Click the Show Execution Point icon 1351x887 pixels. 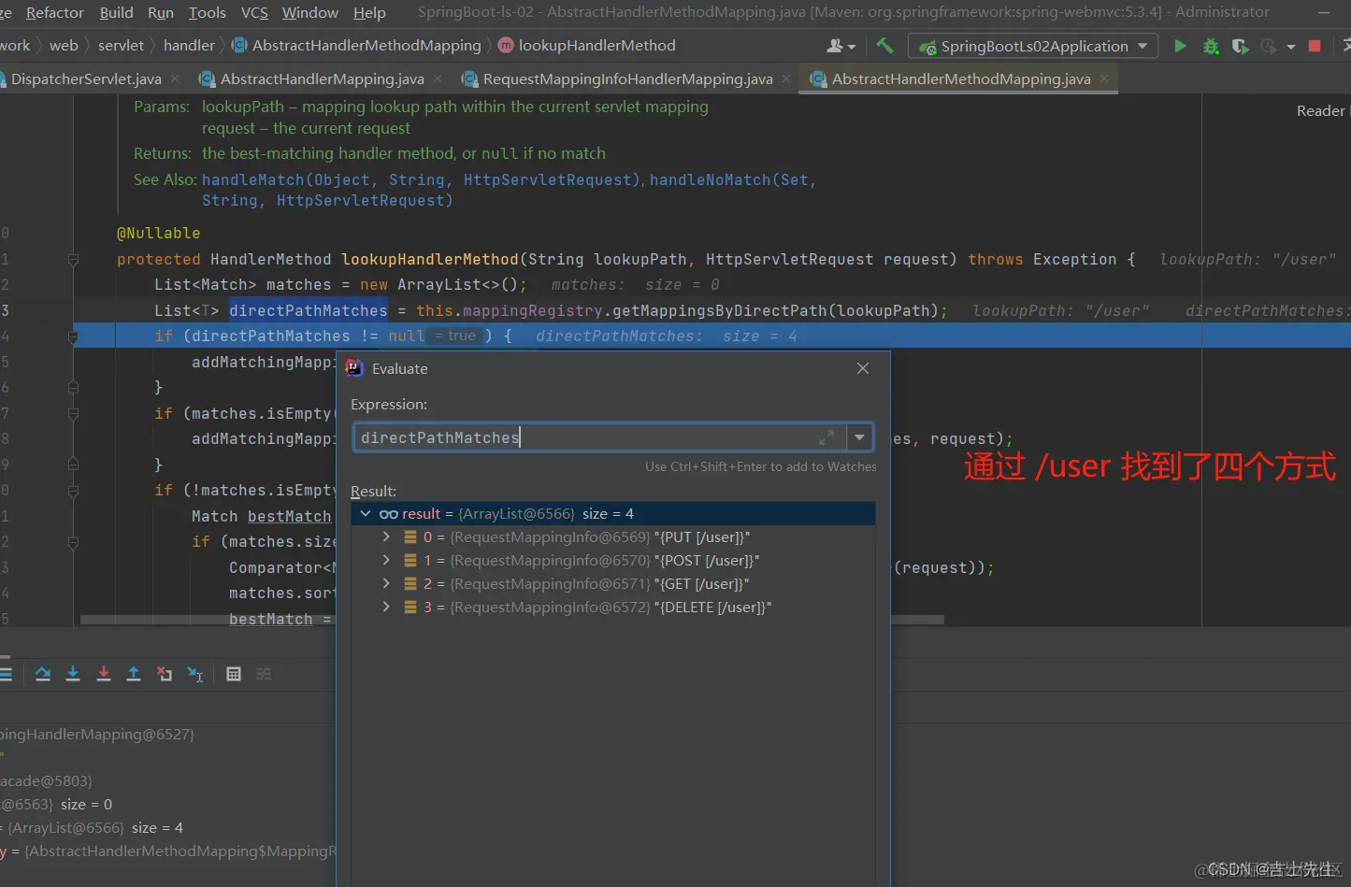[5, 674]
